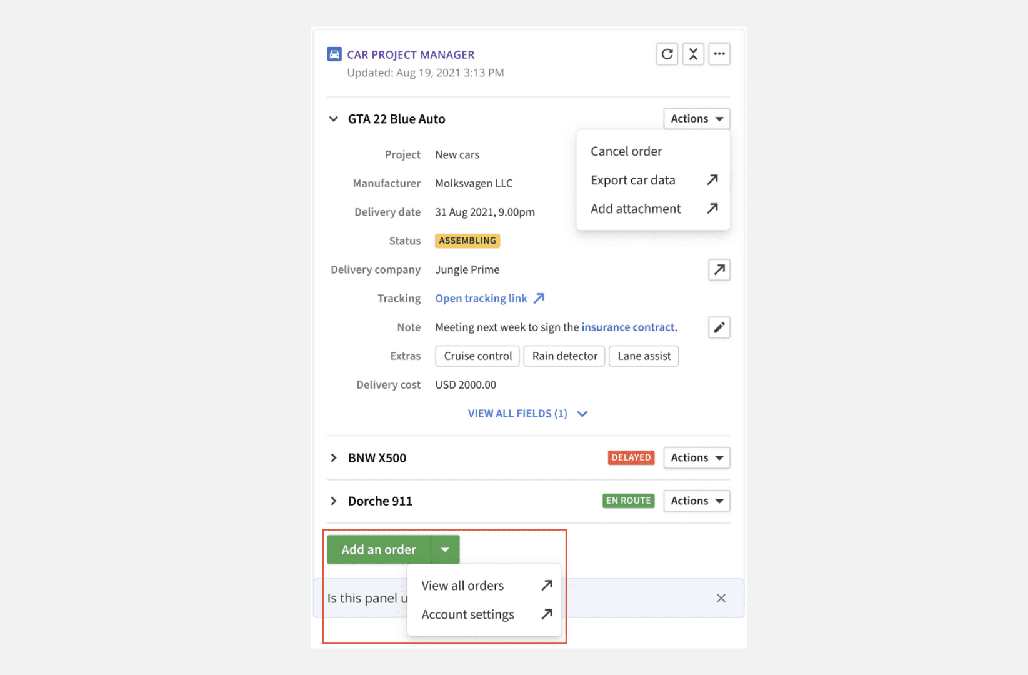This screenshot has width=1028, height=675.
Task: Expand View All Fields (1)
Action: [x=527, y=414]
